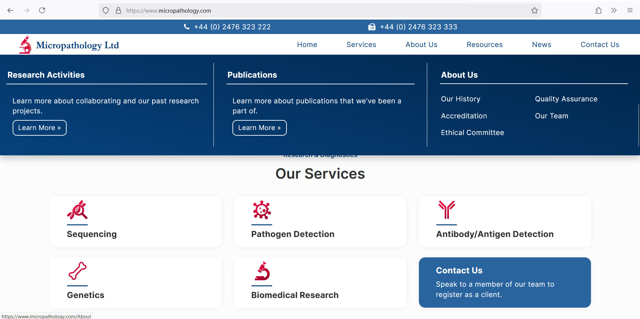The image size is (640, 319).
Task: Expand the more tools overflow chevron
Action: pos(614,10)
